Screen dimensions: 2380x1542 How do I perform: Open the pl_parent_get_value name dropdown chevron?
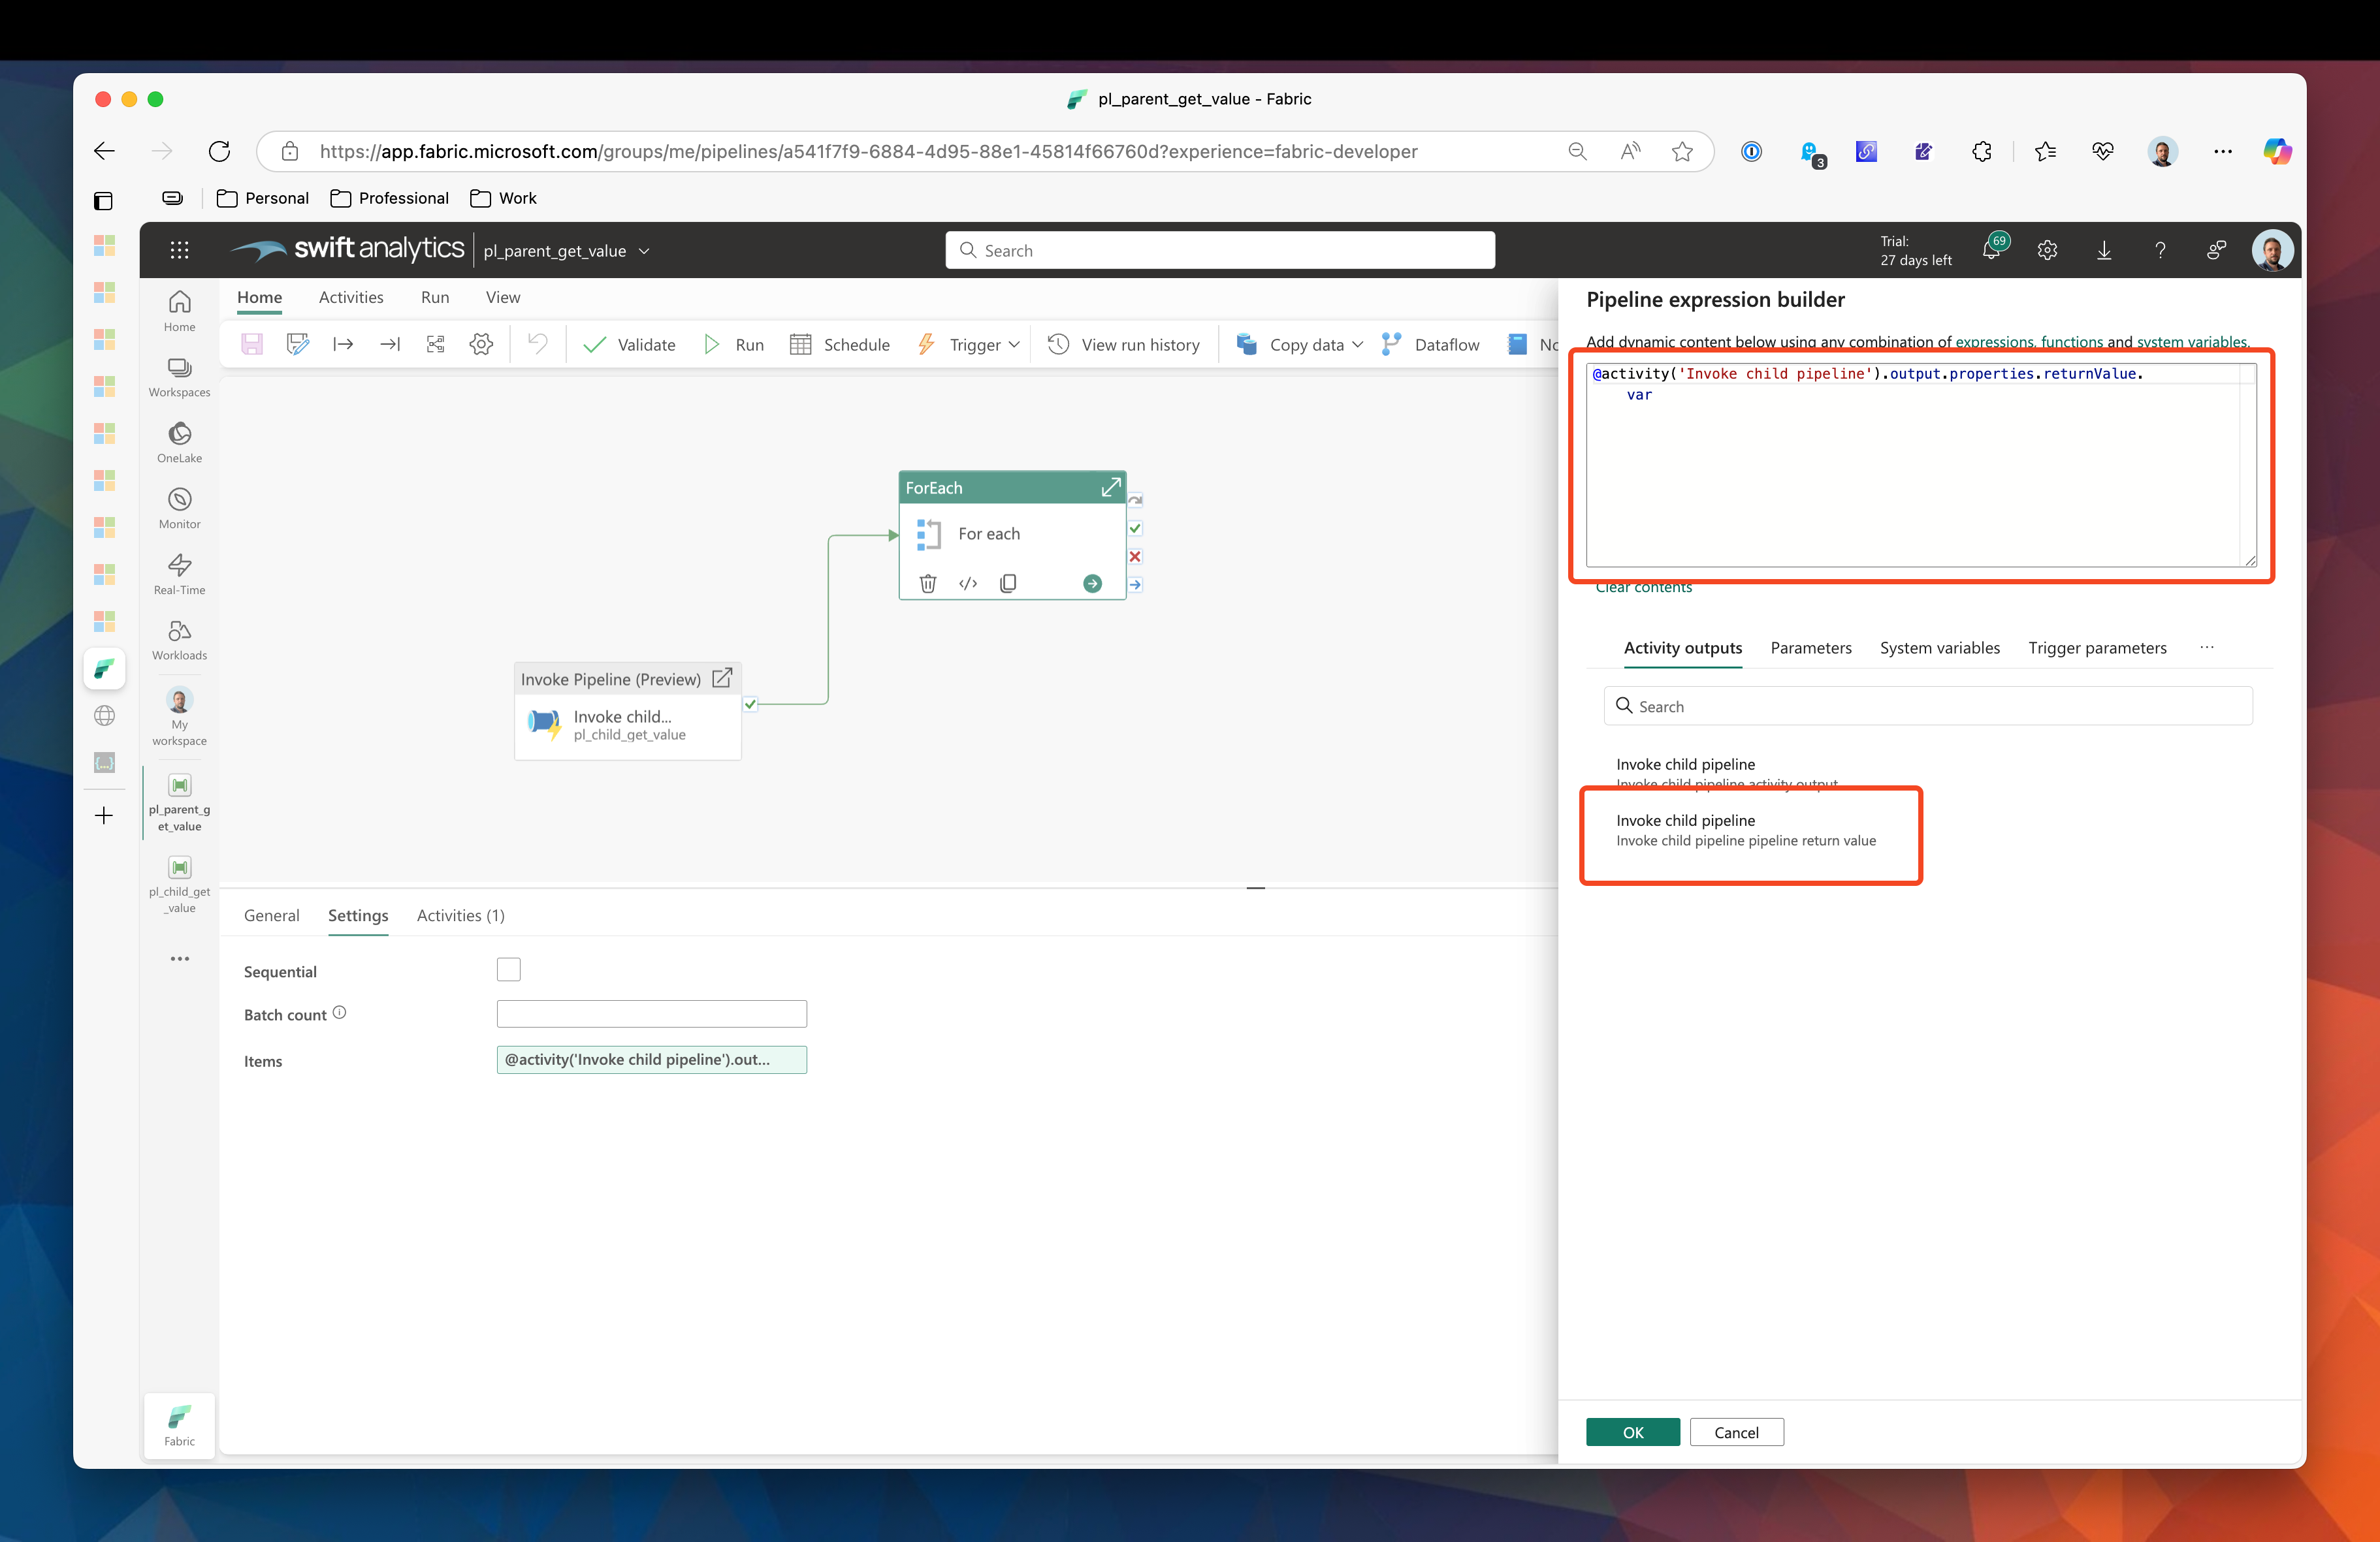coord(644,251)
